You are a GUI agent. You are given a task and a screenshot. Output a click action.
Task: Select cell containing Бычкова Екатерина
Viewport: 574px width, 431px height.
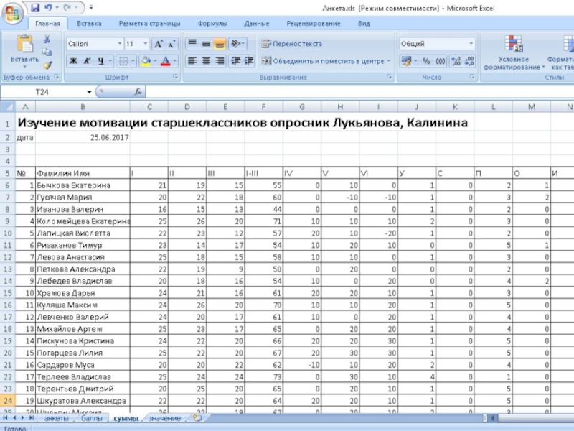(x=83, y=185)
